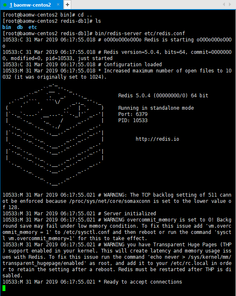Click the Redis ASCII art logo
The width and height of the screenshot is (236, 296).
click(x=55, y=135)
